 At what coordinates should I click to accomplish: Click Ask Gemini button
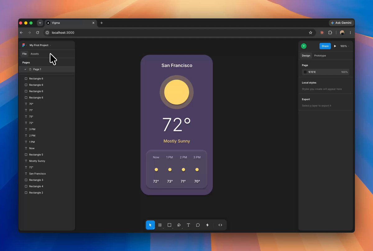[x=341, y=23]
